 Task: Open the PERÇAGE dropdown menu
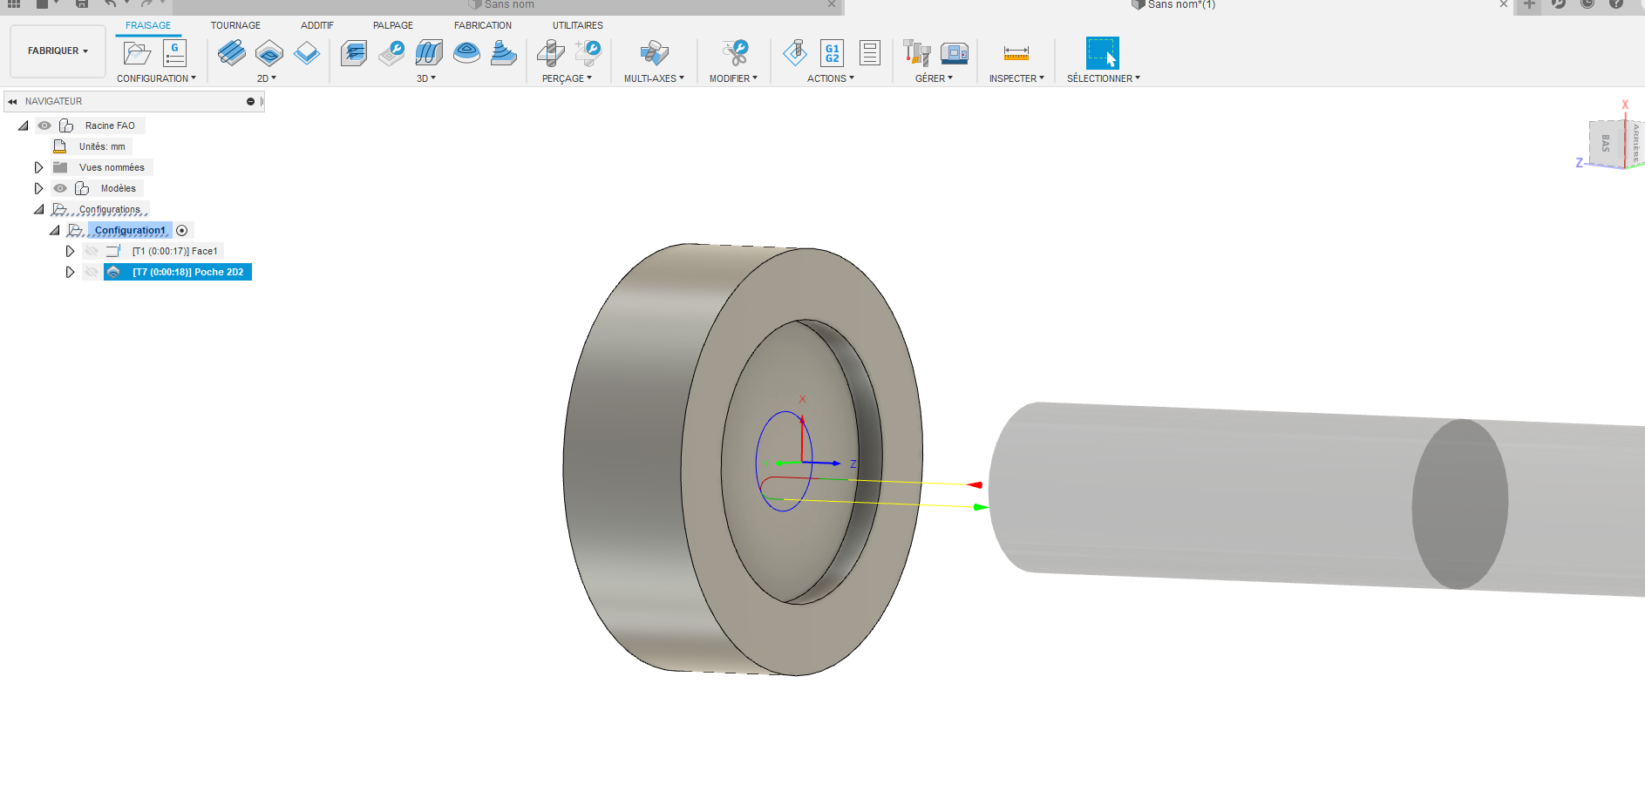tap(567, 78)
